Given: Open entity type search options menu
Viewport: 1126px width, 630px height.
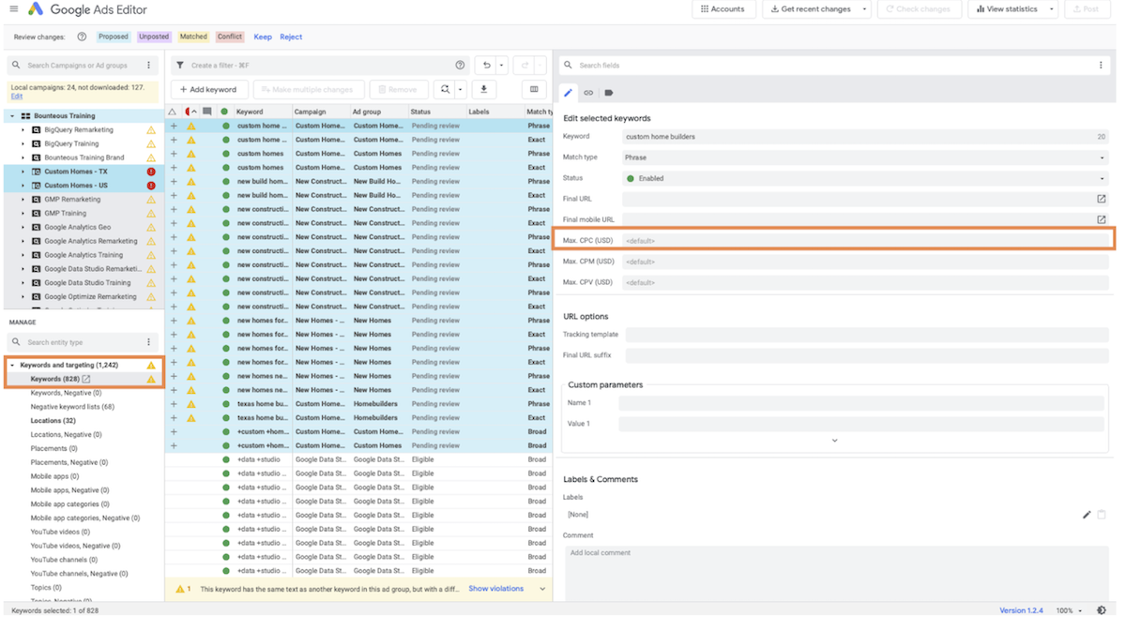Looking at the screenshot, I should [148, 342].
